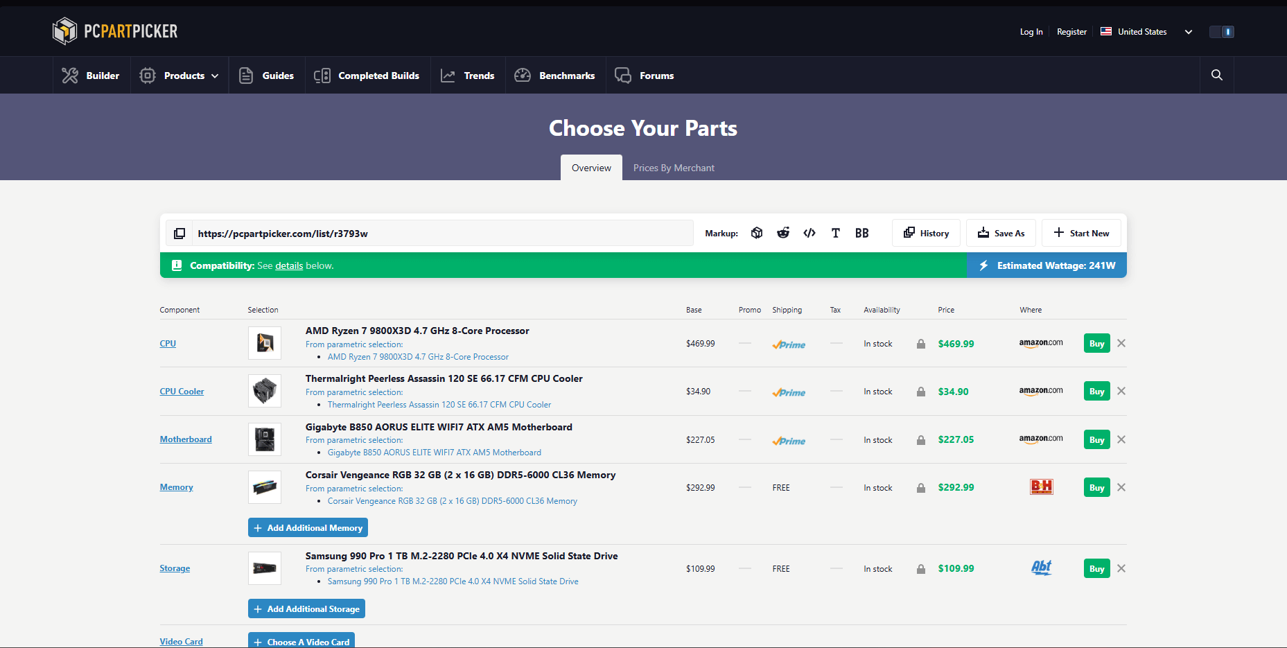Open Completed Builds in navigation
The image size is (1287, 648).
pyautogui.click(x=367, y=76)
